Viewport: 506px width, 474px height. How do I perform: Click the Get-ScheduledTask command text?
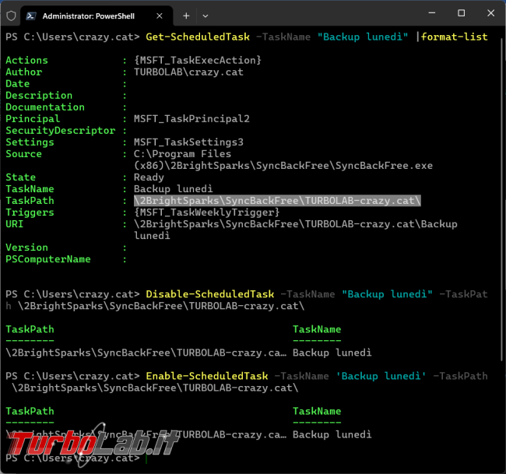click(198, 37)
